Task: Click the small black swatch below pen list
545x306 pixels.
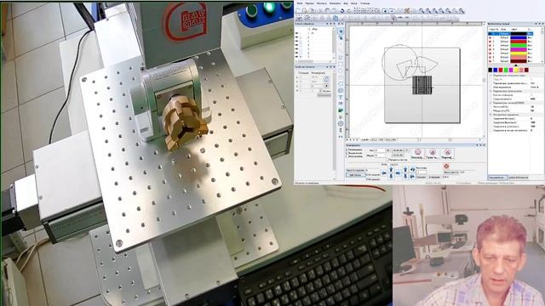Action: pyautogui.click(x=490, y=70)
